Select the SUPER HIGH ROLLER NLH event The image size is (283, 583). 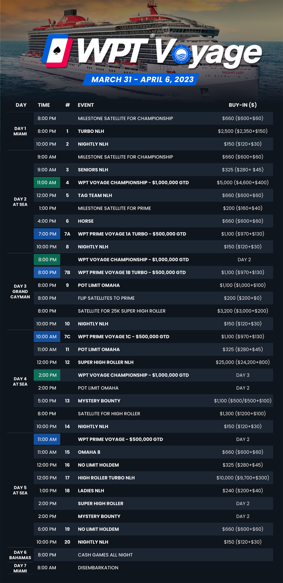[x=106, y=362]
